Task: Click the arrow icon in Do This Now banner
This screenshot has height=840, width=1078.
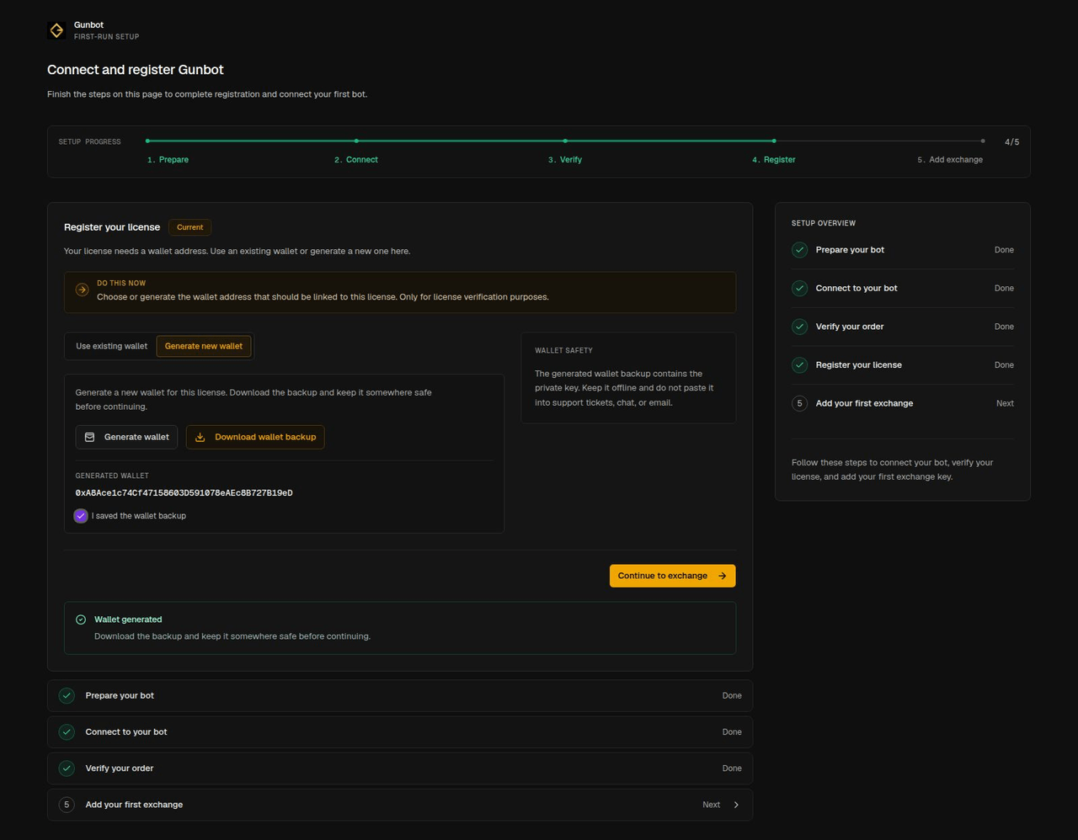Action: click(82, 290)
